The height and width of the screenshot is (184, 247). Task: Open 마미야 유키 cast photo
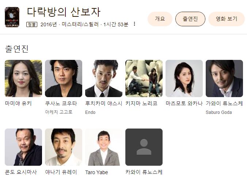pyautogui.click(x=23, y=78)
